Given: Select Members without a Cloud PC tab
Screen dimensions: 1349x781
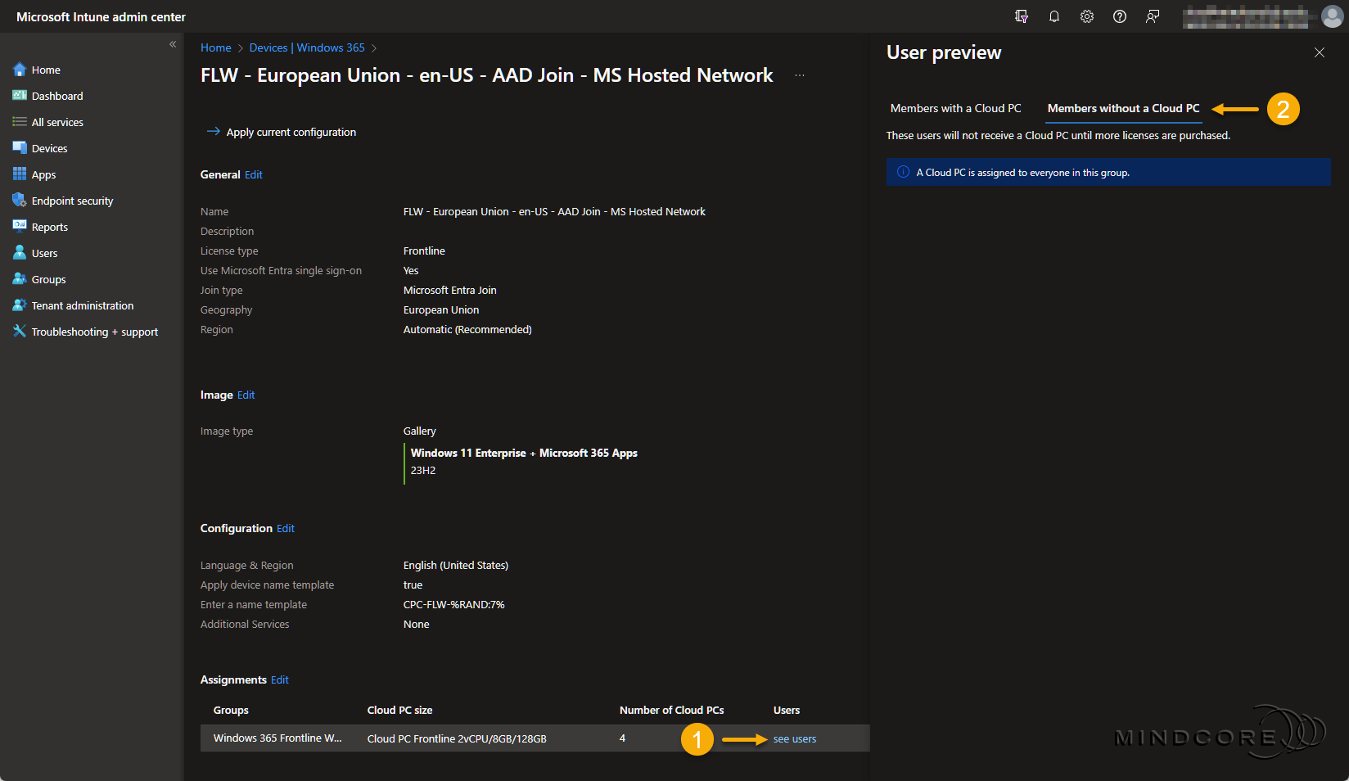Looking at the screenshot, I should tap(1123, 108).
